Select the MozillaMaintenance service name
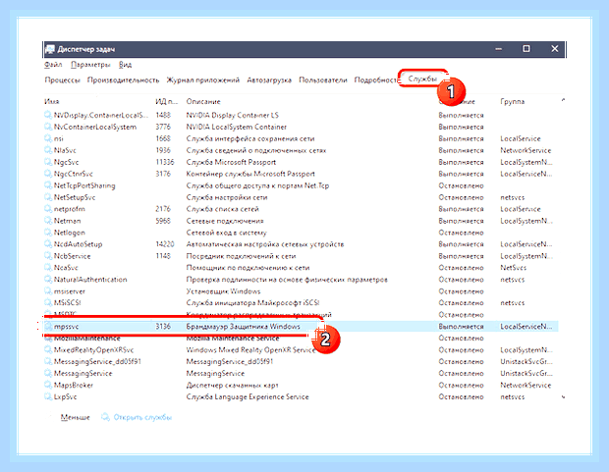 tap(87, 339)
